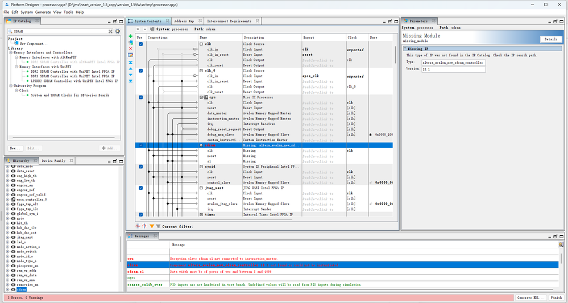The height and width of the screenshot is (303, 568).
Task: Expand gpio node in Hierarchy
Action: coord(7,218)
